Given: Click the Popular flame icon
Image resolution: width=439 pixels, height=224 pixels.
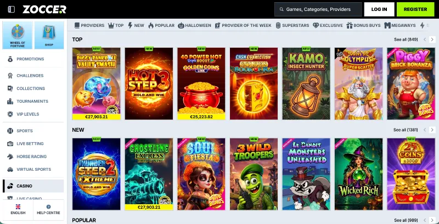Looking at the screenshot, I should (x=151, y=25).
